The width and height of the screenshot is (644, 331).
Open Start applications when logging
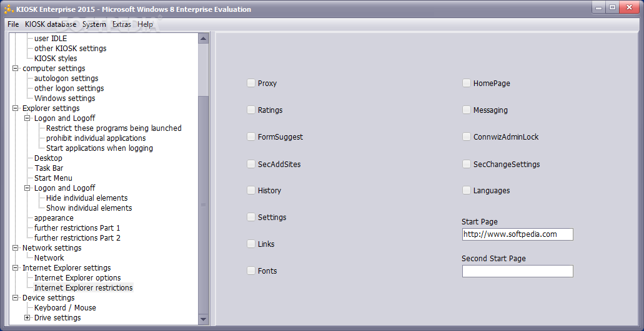point(99,148)
